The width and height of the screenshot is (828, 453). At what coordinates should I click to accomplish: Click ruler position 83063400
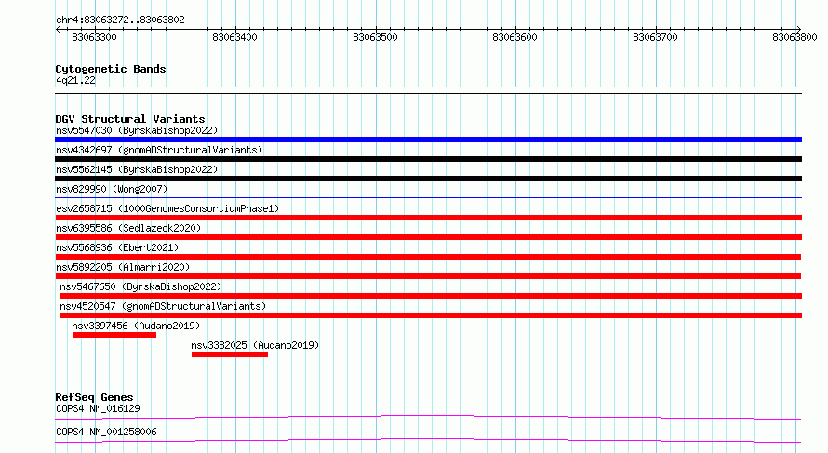tap(234, 37)
